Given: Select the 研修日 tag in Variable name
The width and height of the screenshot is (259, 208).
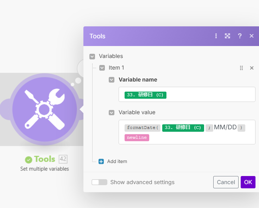Looking at the screenshot, I should (145, 95).
